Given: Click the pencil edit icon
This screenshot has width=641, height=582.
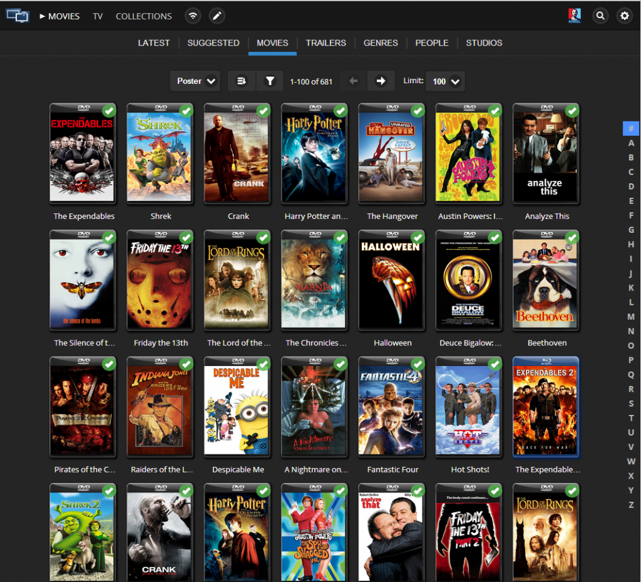Looking at the screenshot, I should pyautogui.click(x=217, y=16).
